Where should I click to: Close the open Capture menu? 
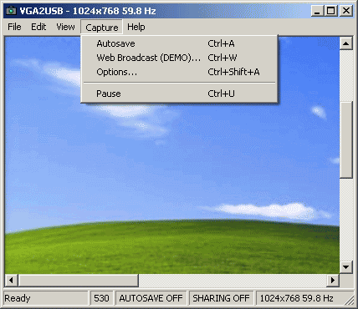point(102,28)
